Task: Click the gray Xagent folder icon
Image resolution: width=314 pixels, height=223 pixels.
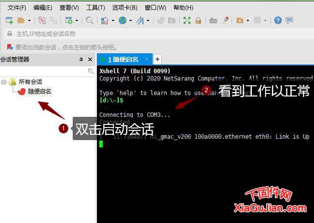Action: (x=172, y=20)
